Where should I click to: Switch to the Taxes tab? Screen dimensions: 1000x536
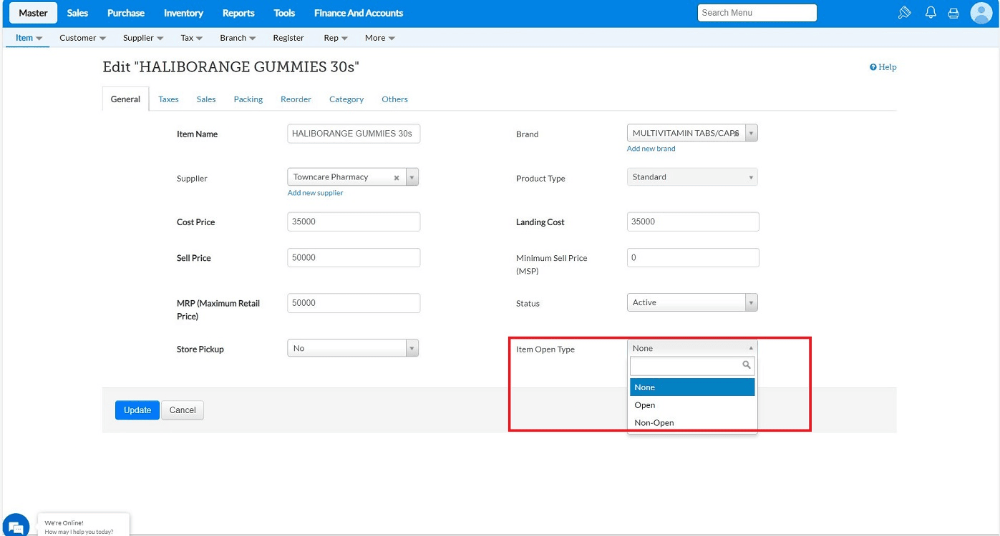[x=168, y=99]
